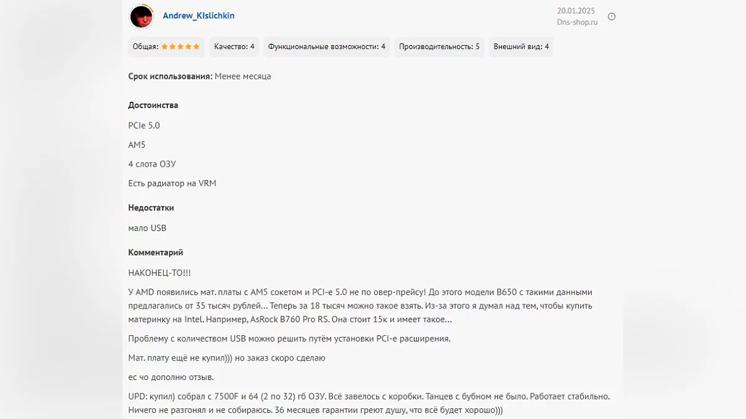Viewport: 746px width, 419px height.
Task: Click the 'Недостатки' section heading
Action: 151,208
